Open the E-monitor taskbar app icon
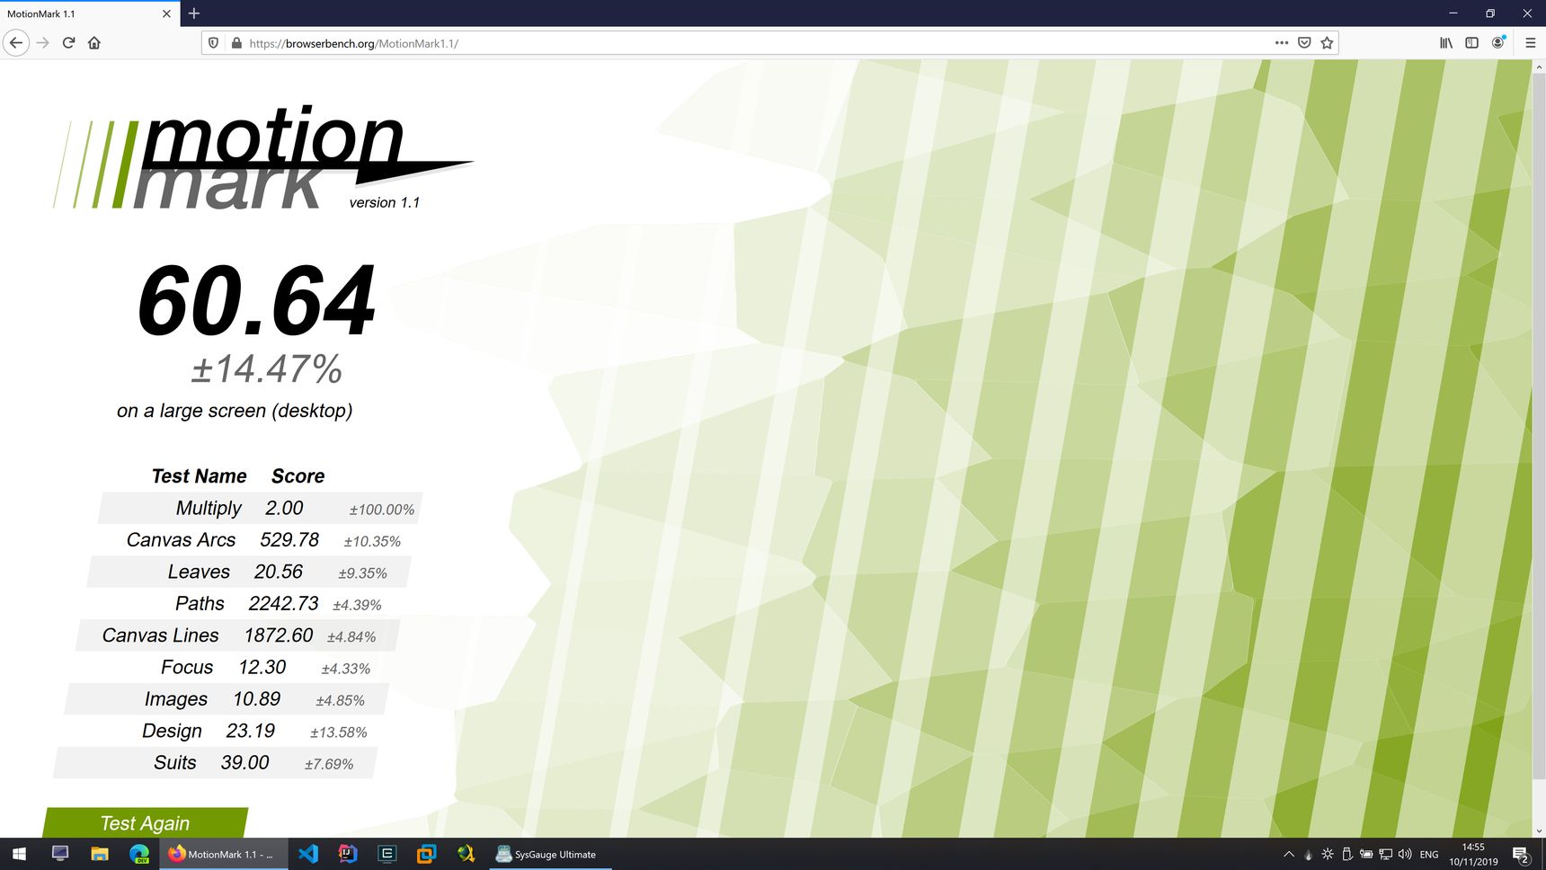This screenshot has width=1546, height=870. click(x=387, y=854)
